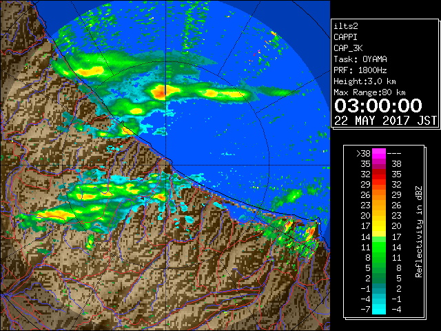Select the "CAPPI" product label
Image resolution: width=441 pixels, height=331 pixels.
(x=345, y=37)
